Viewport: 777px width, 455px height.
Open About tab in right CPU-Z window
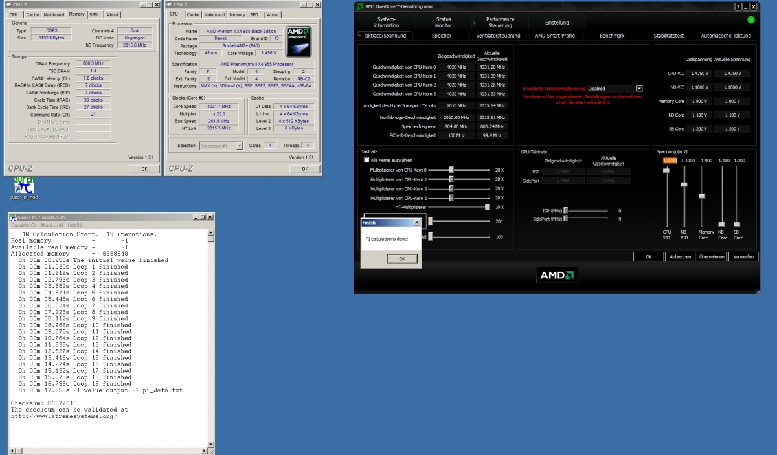(x=273, y=14)
